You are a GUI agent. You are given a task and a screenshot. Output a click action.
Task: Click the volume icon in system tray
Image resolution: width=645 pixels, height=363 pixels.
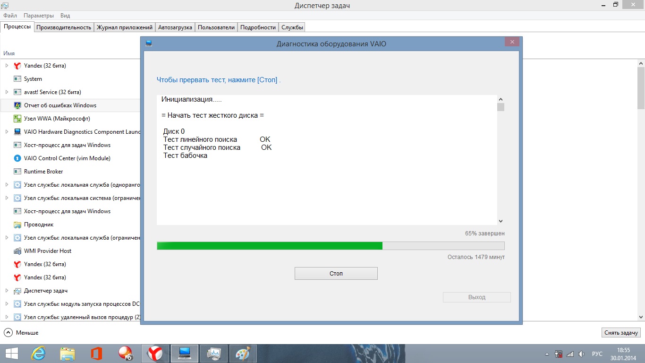point(582,354)
